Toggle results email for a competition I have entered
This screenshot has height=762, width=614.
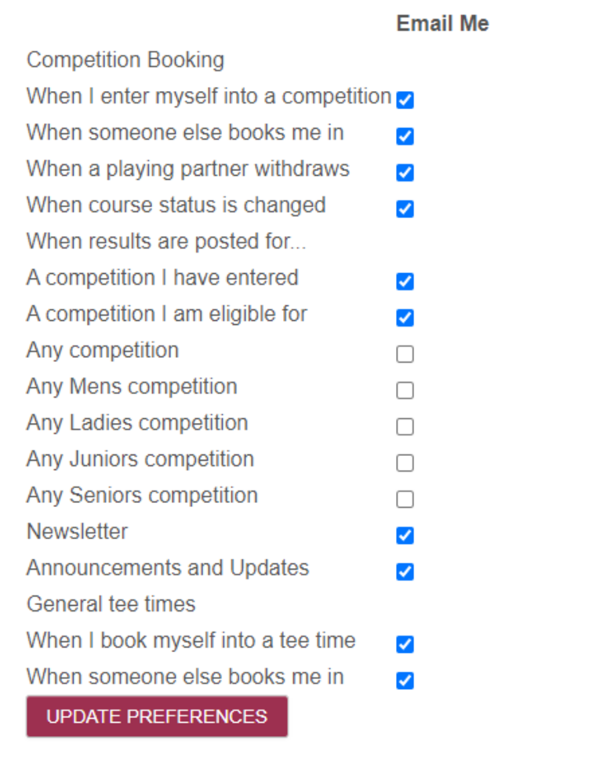pos(405,282)
